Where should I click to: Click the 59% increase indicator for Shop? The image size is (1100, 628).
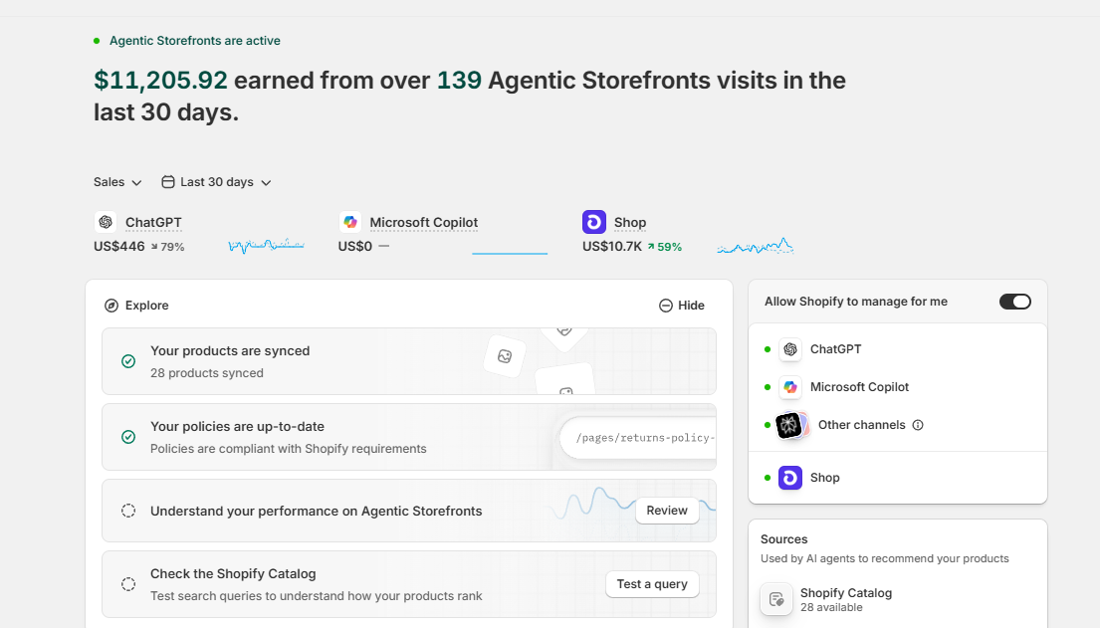tap(664, 247)
